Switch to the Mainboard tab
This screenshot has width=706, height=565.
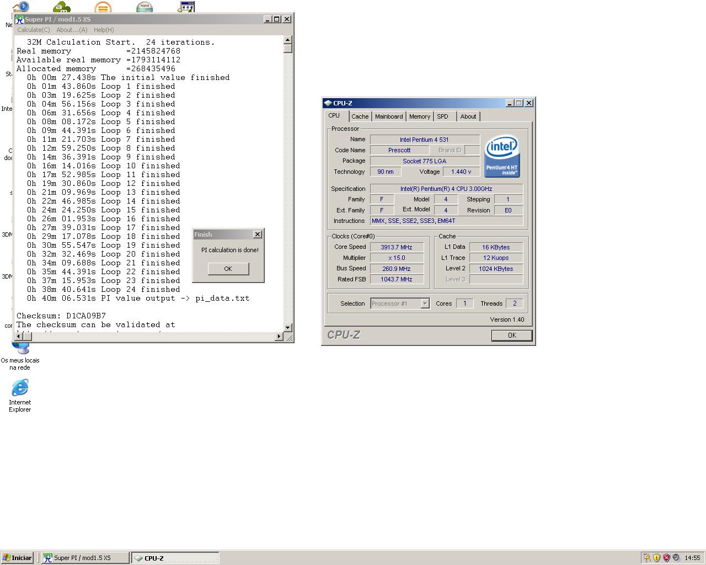coord(389,116)
